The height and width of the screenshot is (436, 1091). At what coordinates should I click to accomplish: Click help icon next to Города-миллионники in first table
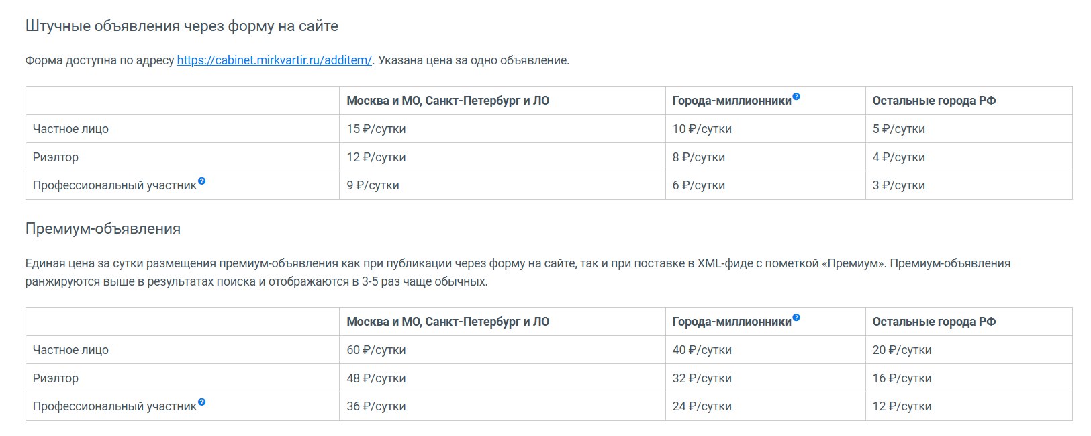coord(796,97)
